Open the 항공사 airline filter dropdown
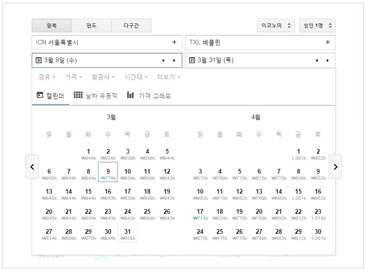366x271 pixels. (103, 77)
